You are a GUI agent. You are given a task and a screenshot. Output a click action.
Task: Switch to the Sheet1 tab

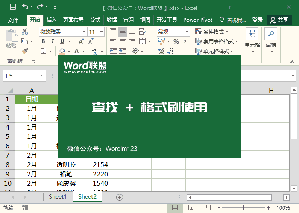click(x=57, y=196)
